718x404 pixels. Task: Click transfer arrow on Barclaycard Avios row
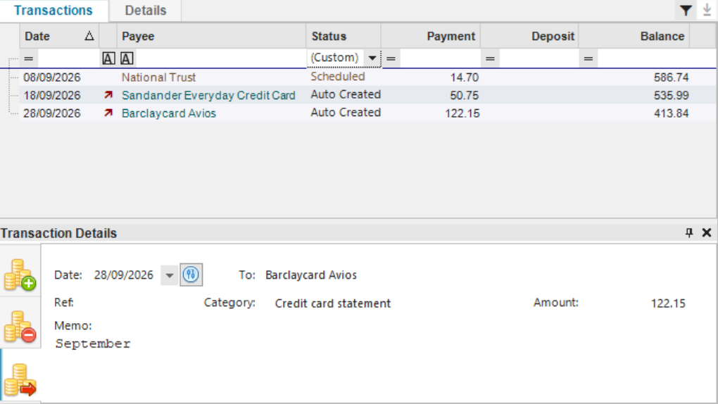[x=108, y=113]
